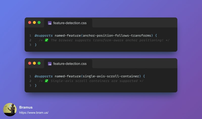Select the top feature-detection.css tab
The image size is (202, 119).
(68, 23)
